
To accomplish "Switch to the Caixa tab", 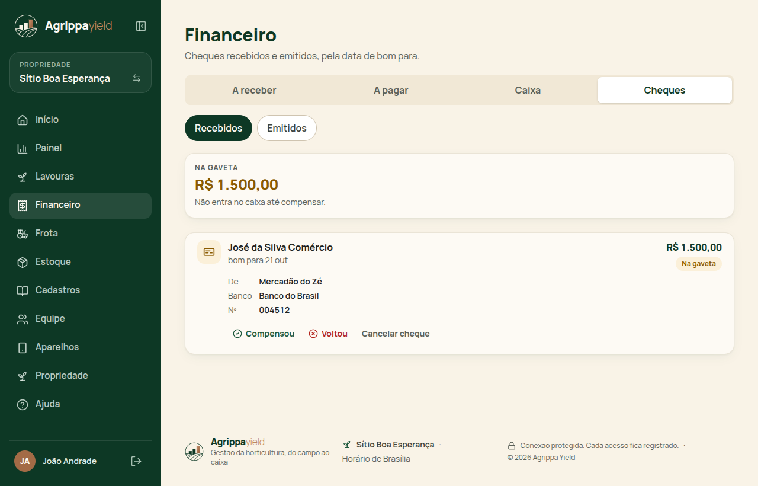I will [x=528, y=90].
